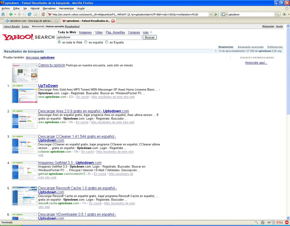The width and height of the screenshot is (290, 226).
Task: Open the Marcadores menu
Action: tap(49, 8)
